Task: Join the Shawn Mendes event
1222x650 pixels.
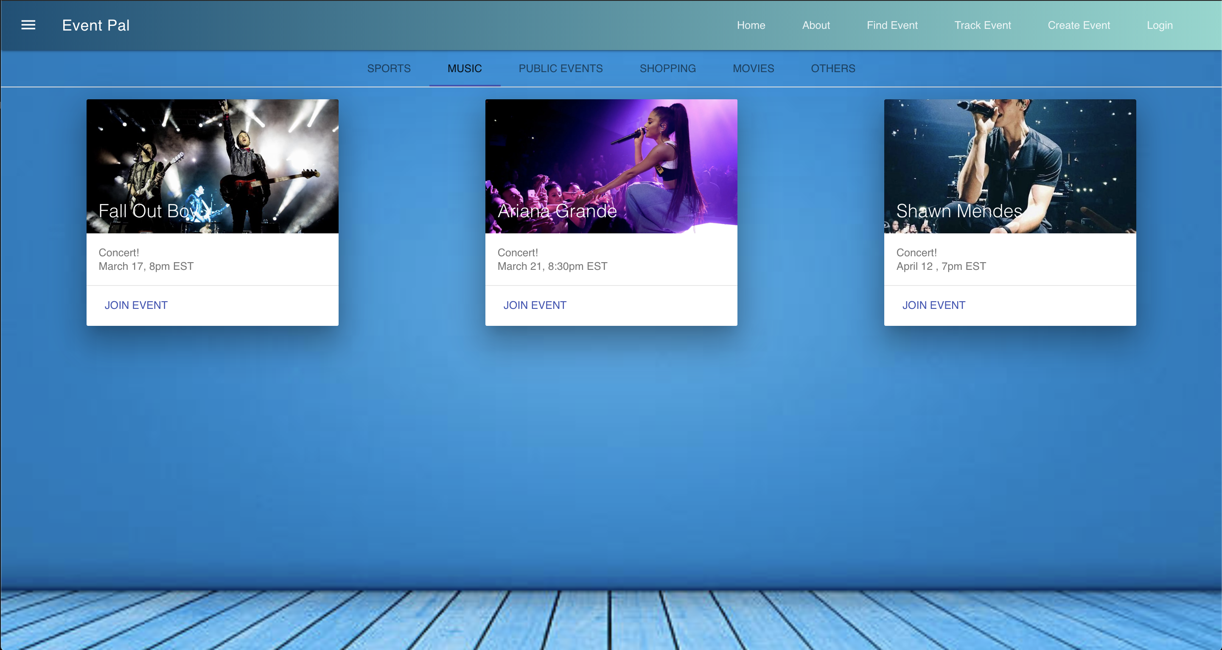Action: (933, 305)
